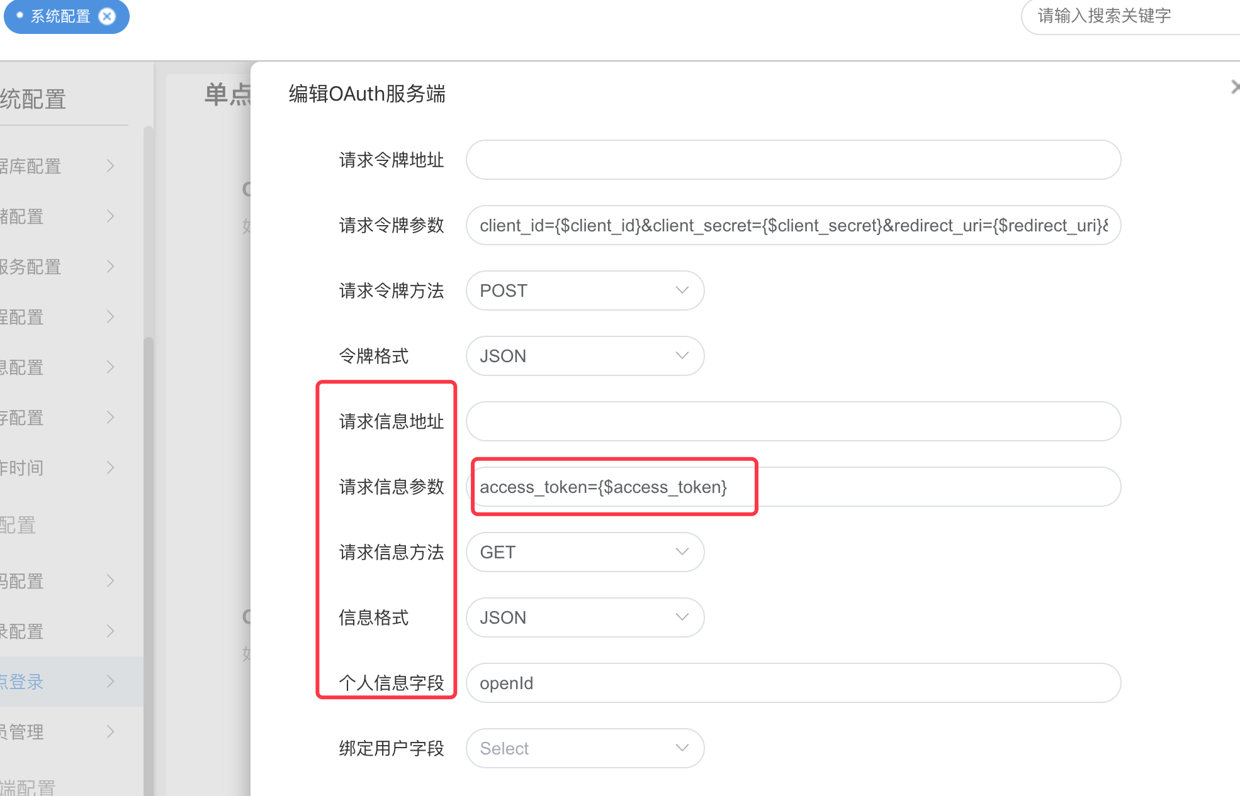Click the 请求令牌地址 input field
1240x796 pixels.
[793, 160]
